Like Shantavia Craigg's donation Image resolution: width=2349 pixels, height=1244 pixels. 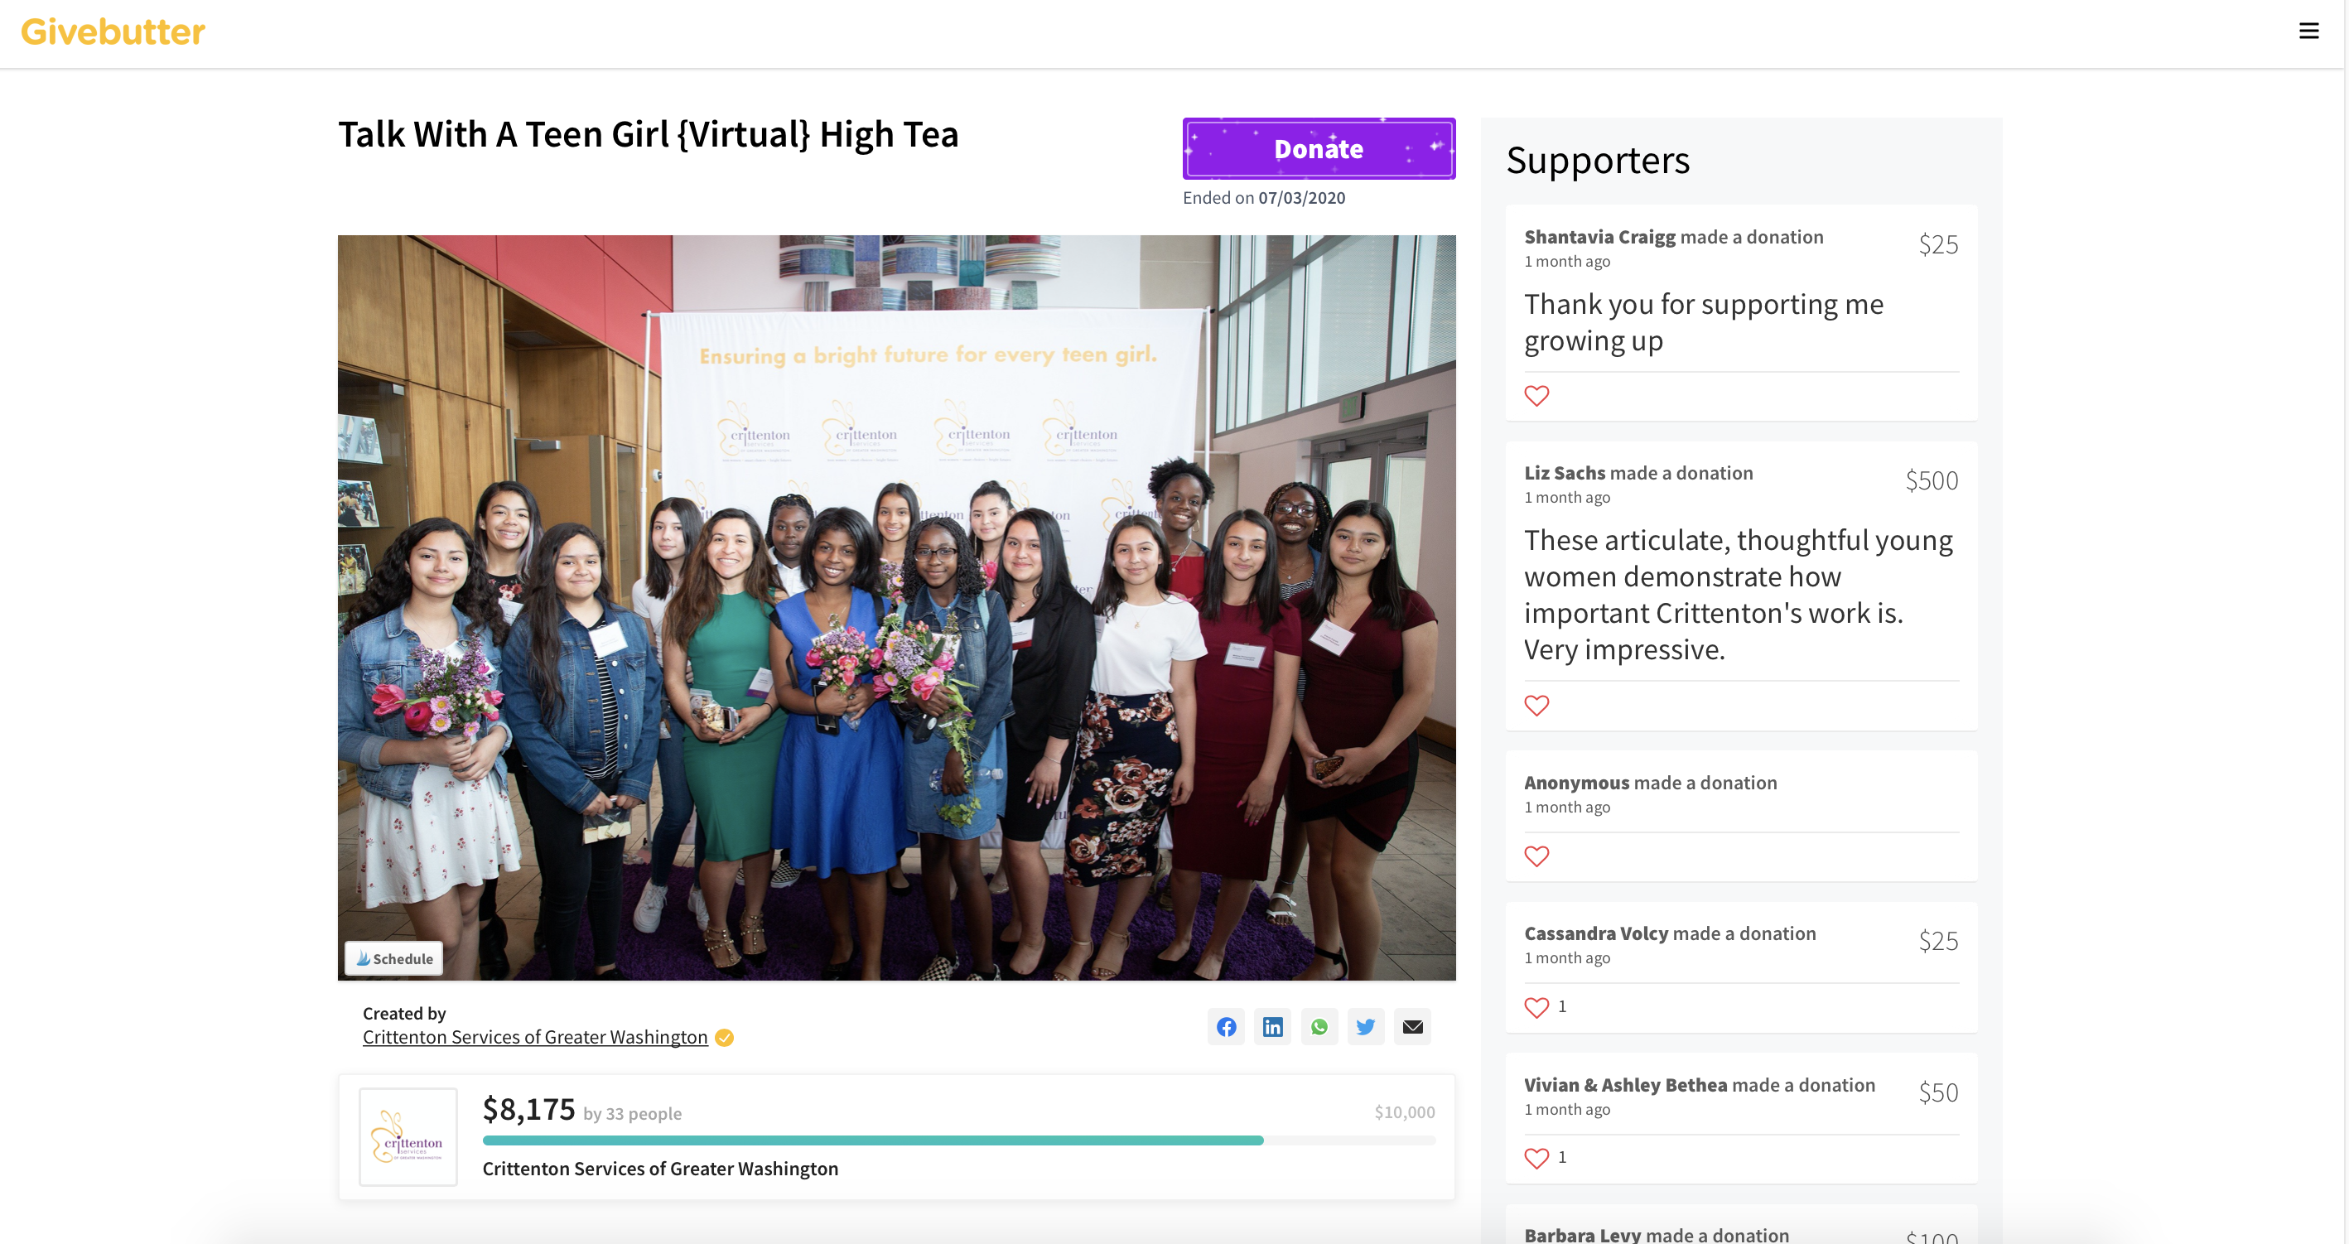[x=1536, y=396]
